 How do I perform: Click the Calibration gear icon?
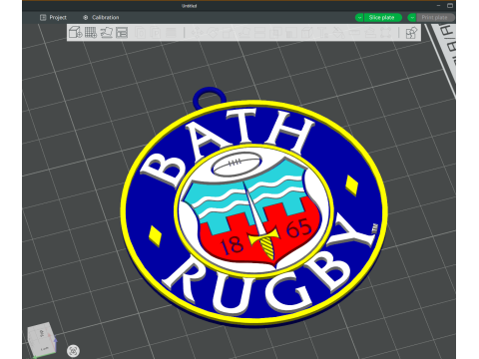86,17
